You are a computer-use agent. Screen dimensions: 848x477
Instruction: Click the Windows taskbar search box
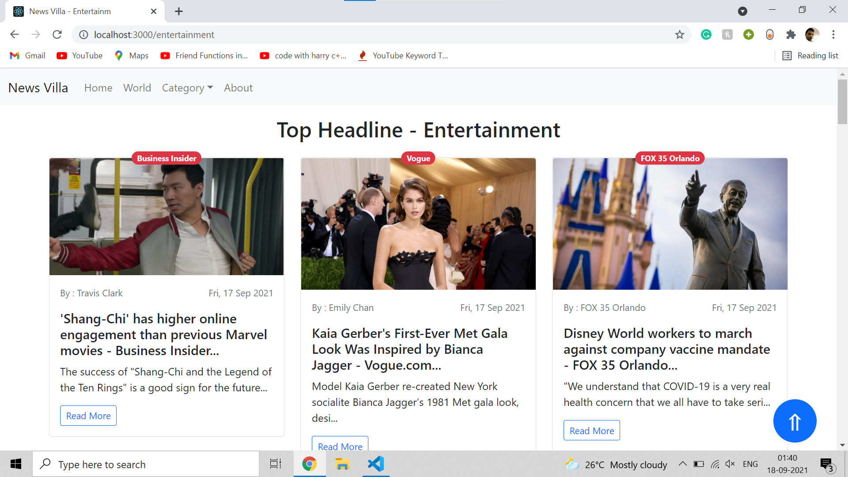pyautogui.click(x=146, y=464)
